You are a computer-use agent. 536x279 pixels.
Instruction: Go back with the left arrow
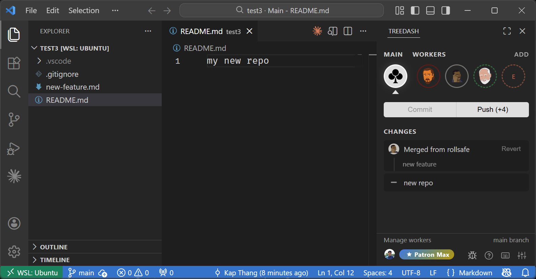coord(152,11)
